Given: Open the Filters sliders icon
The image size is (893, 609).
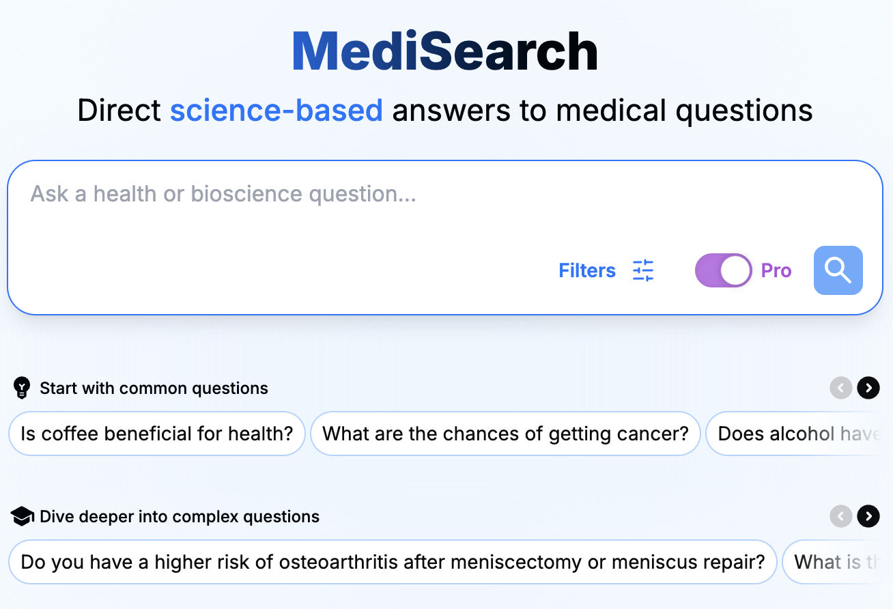Looking at the screenshot, I should click(x=642, y=270).
